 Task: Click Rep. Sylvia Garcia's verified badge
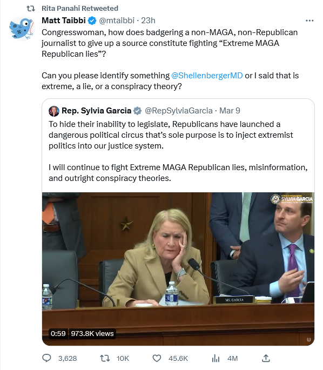tap(138, 111)
